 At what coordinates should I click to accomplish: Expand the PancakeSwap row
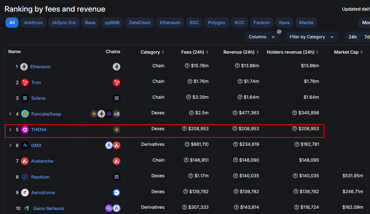coord(10,114)
